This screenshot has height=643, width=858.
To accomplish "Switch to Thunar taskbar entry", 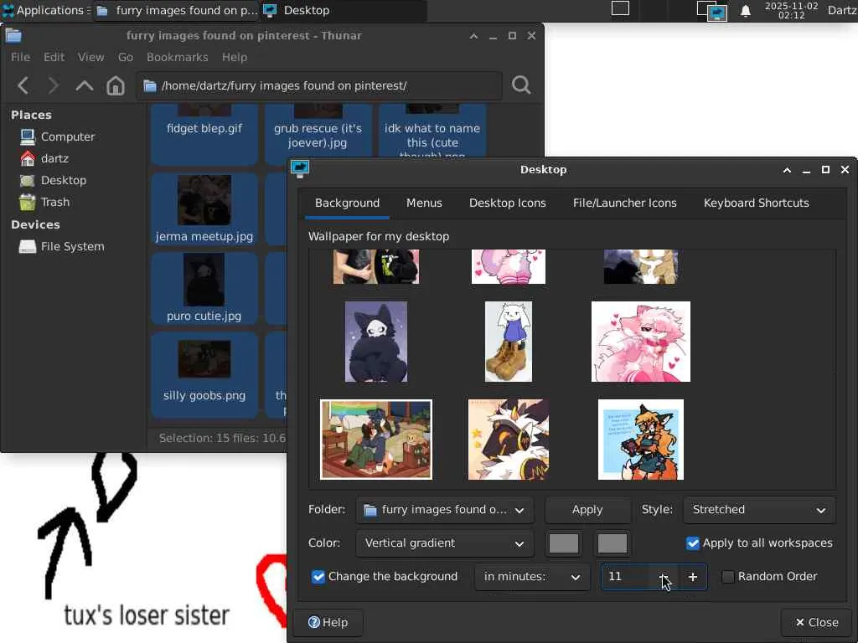I will [x=177, y=10].
